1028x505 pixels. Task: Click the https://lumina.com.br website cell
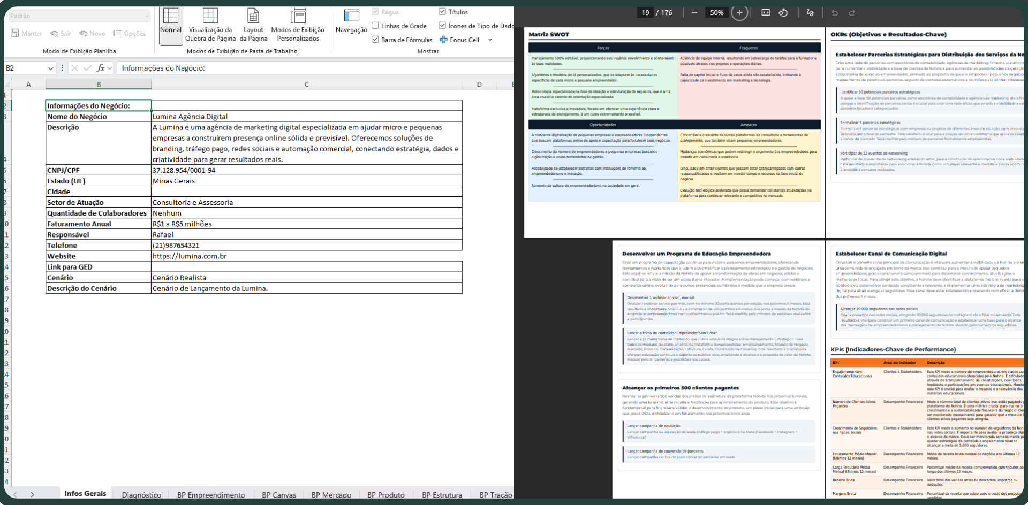tap(307, 256)
